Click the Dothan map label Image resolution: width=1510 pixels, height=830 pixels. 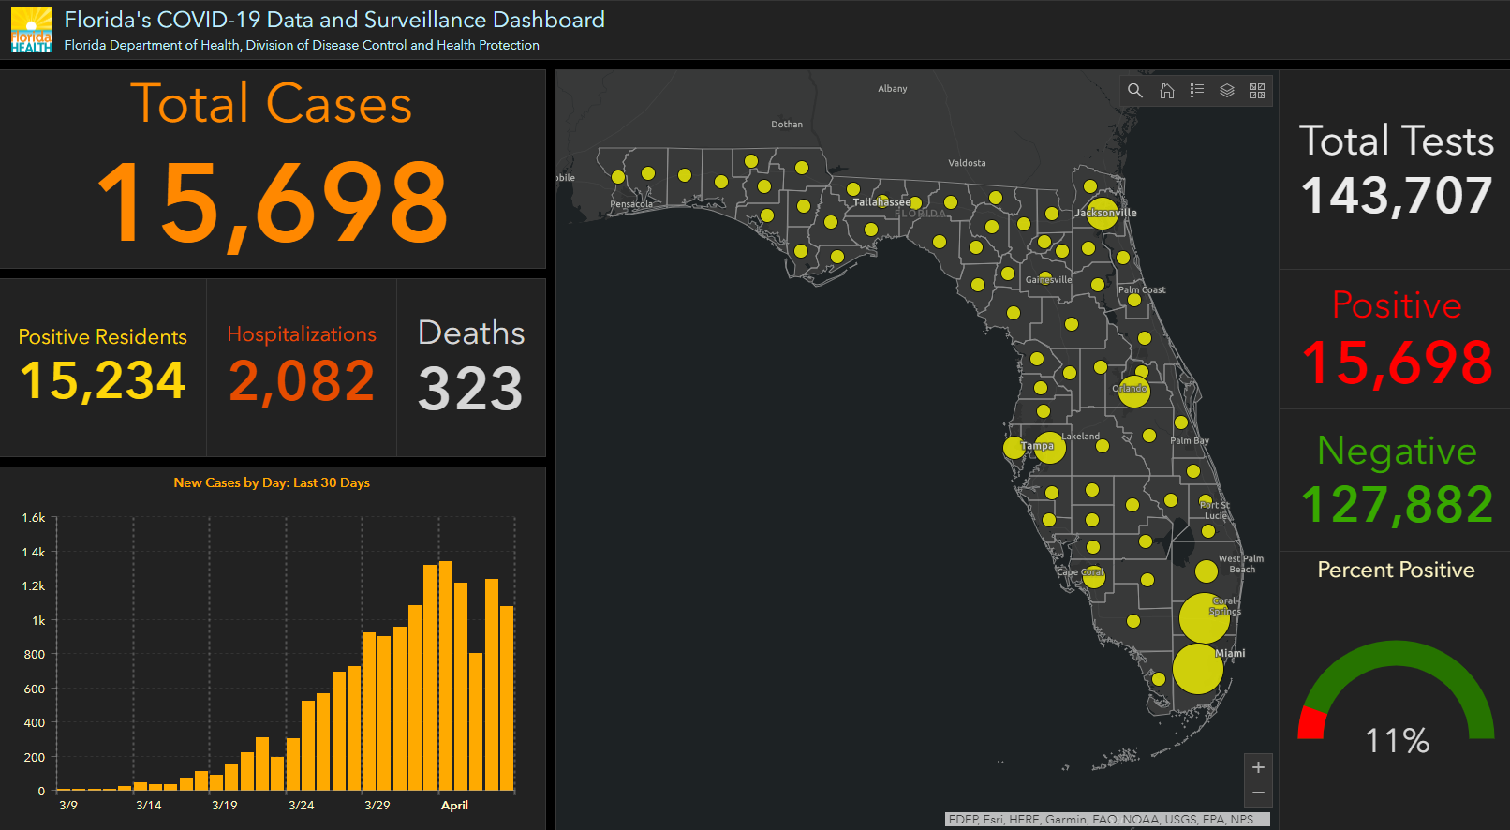(787, 125)
